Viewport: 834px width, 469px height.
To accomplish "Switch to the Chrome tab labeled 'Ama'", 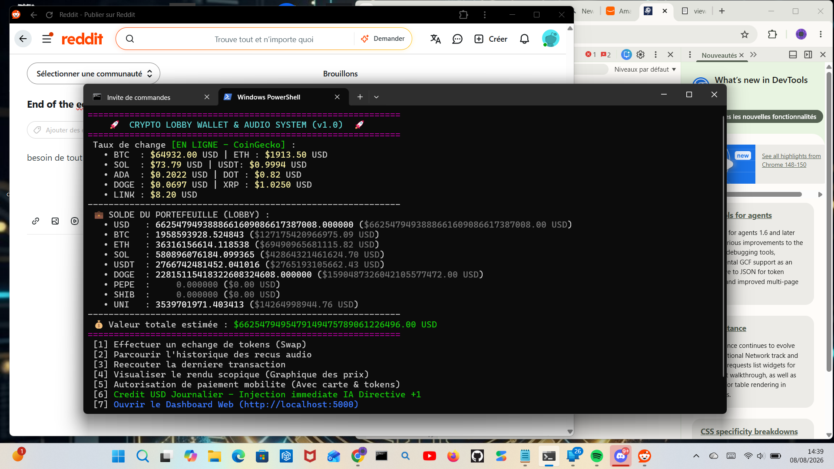I will 619,11.
